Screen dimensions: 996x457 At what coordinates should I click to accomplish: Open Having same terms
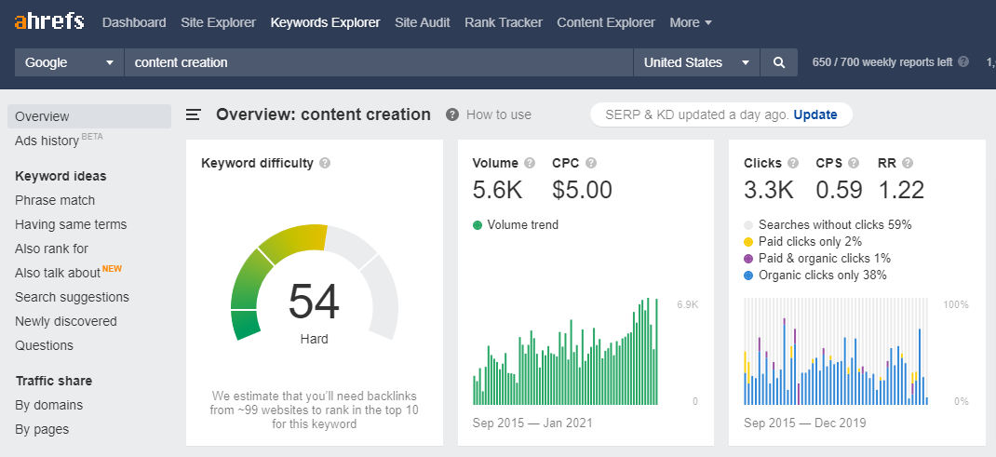[71, 224]
